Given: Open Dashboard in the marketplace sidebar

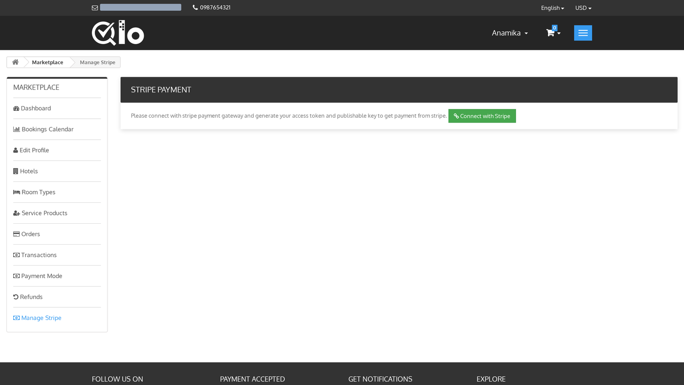Looking at the screenshot, I should (32, 108).
